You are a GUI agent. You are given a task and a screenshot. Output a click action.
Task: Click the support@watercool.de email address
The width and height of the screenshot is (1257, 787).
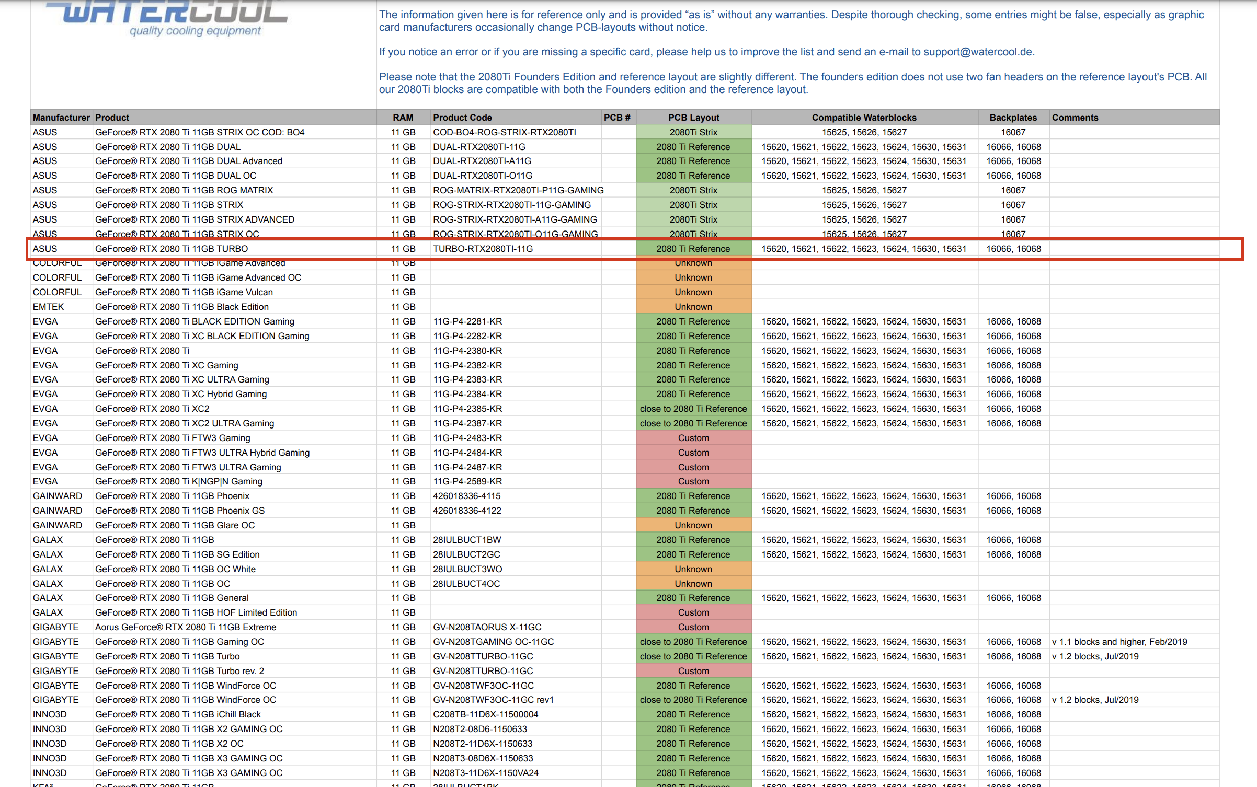978,52
